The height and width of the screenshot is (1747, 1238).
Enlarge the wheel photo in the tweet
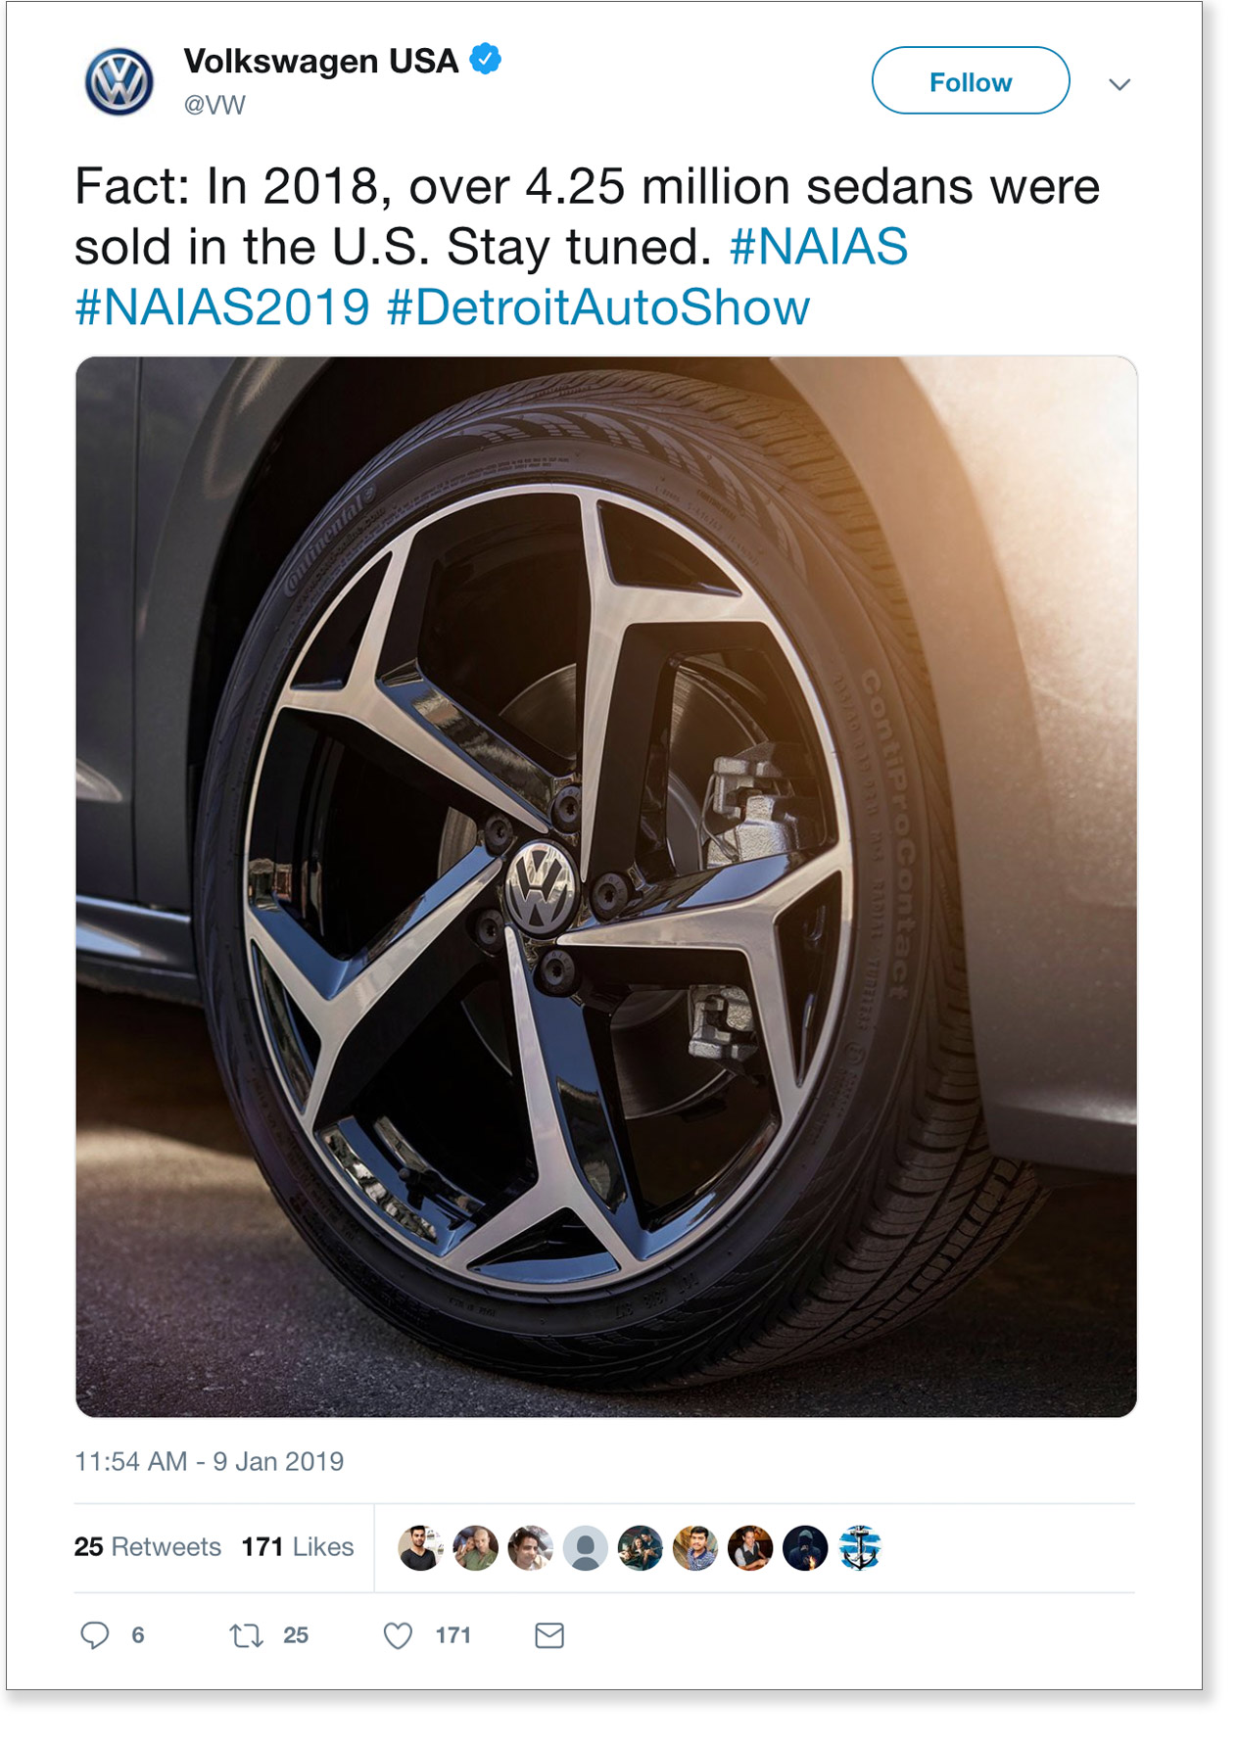click(606, 887)
